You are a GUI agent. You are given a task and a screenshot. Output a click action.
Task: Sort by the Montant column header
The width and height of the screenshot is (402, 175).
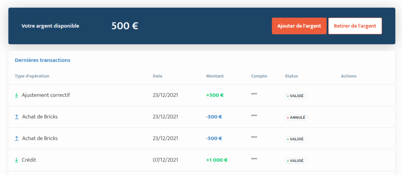(215, 76)
